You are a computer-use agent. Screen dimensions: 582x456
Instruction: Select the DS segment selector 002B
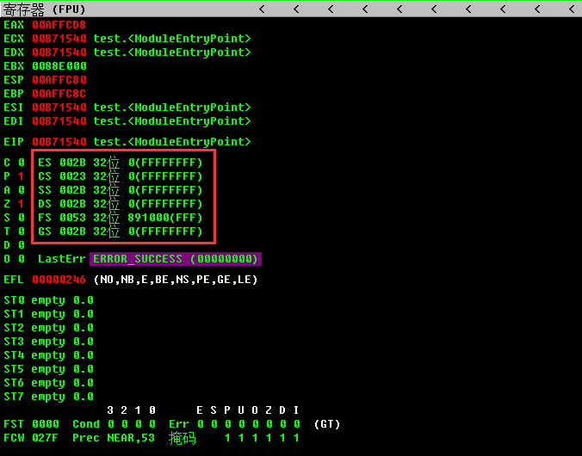72,204
